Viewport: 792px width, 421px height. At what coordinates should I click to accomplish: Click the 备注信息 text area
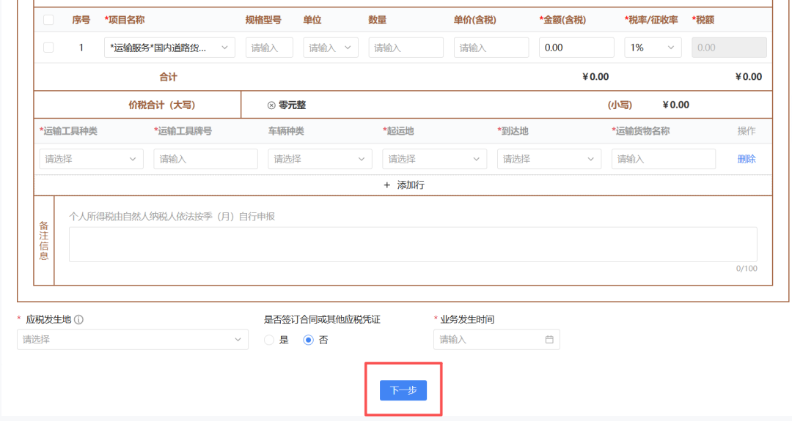(x=413, y=245)
